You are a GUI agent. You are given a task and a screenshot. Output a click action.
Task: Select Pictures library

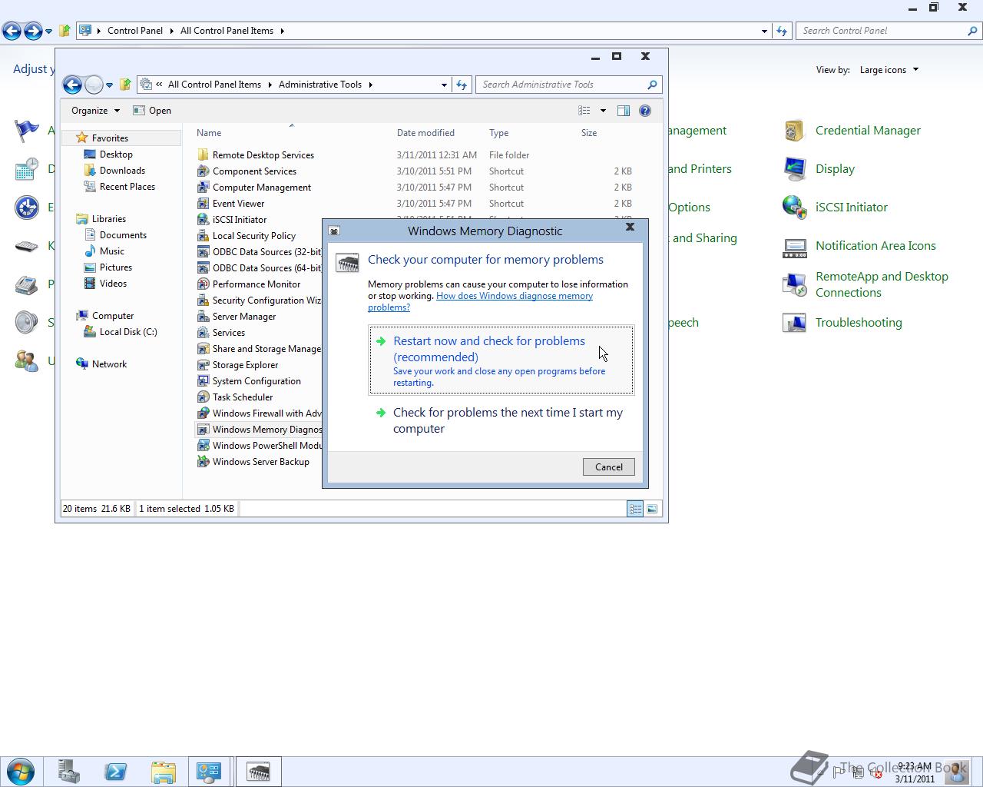pos(115,267)
